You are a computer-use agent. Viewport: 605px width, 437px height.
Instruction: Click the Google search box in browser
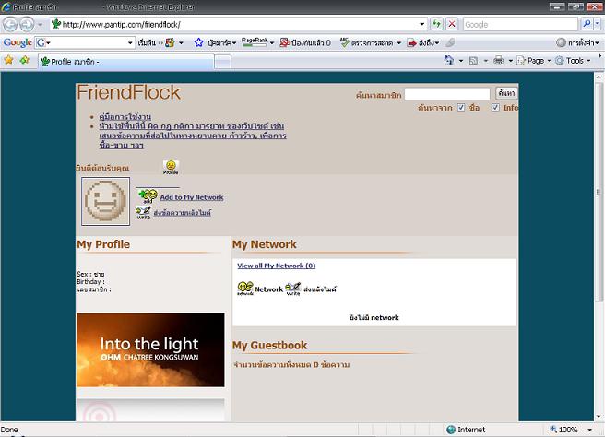[520, 24]
